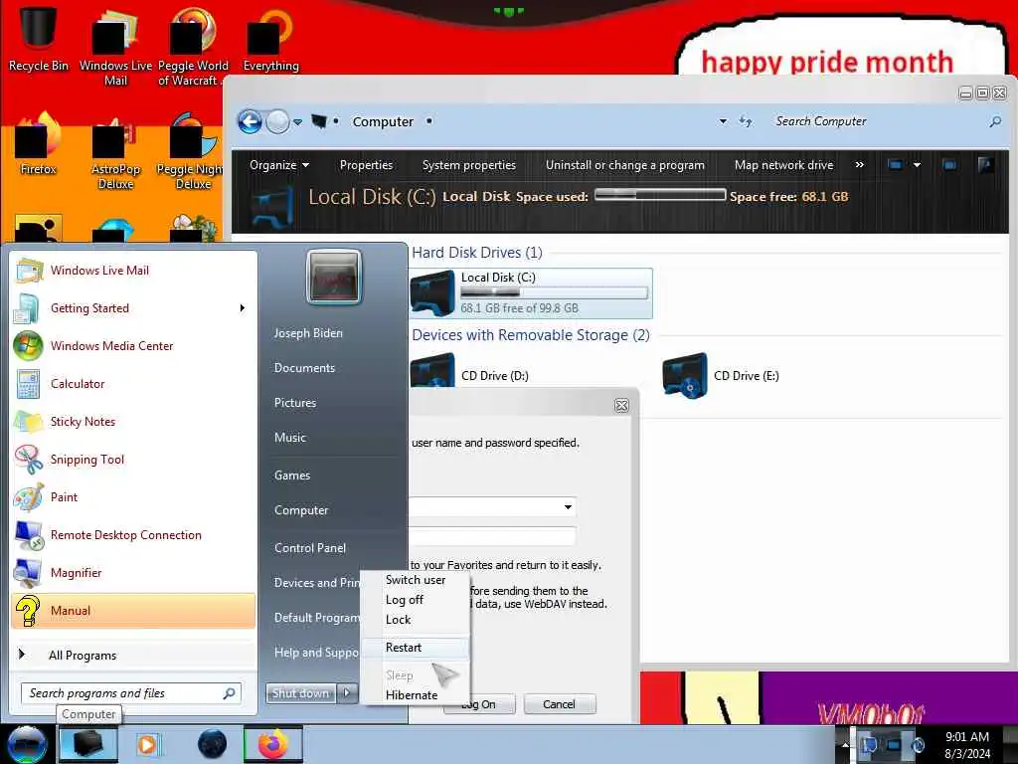Open Joseph Biden user folder

(x=308, y=332)
